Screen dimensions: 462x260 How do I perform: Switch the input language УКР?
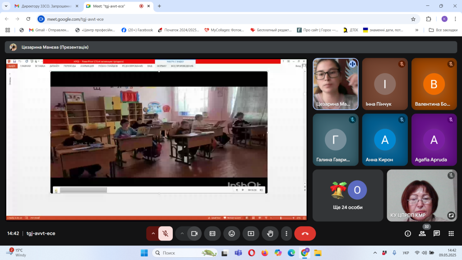(406, 253)
